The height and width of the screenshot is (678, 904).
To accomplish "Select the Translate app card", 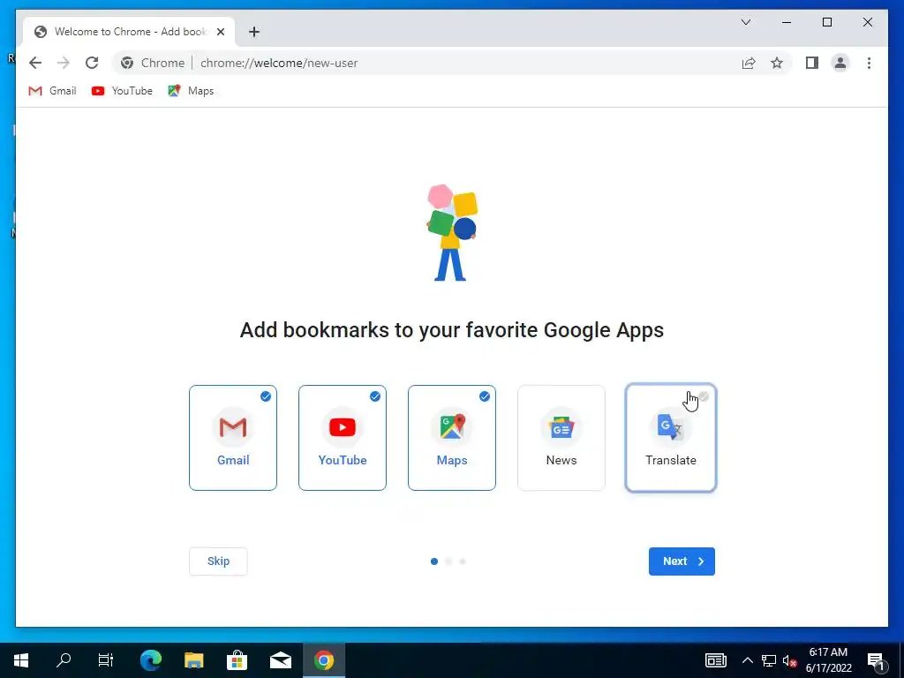I will (671, 438).
